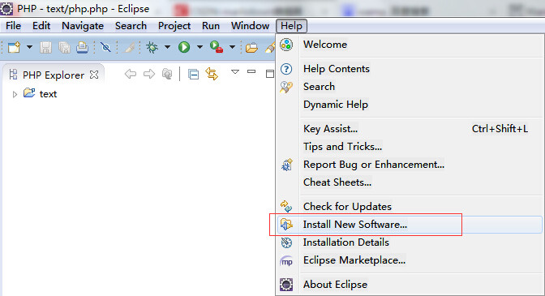Image resolution: width=545 pixels, height=296 pixels.
Task: Open the File menu
Action: (x=13, y=26)
